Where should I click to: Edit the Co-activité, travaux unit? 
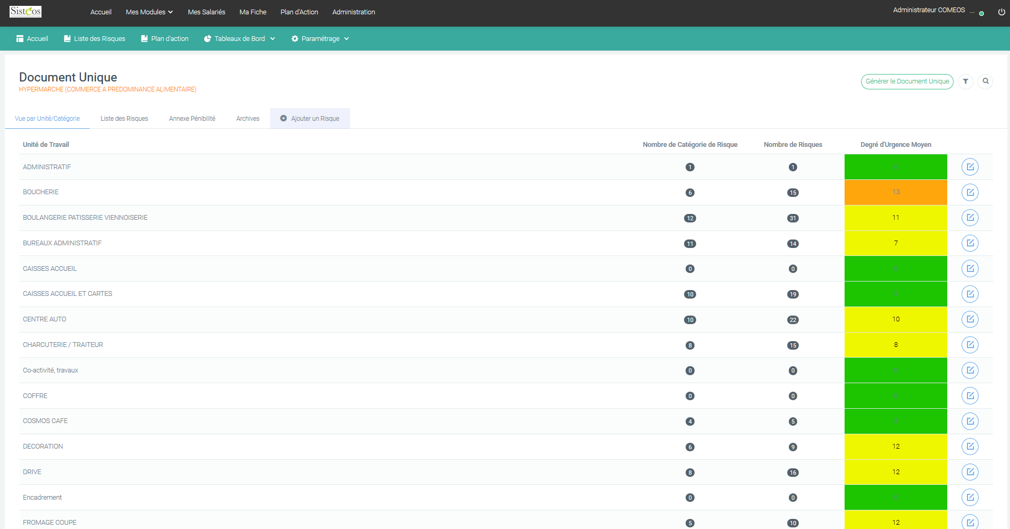pos(970,370)
